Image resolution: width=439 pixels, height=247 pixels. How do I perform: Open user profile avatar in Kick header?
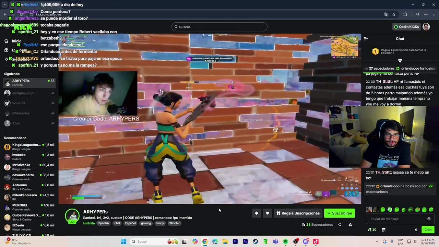coord(426,27)
